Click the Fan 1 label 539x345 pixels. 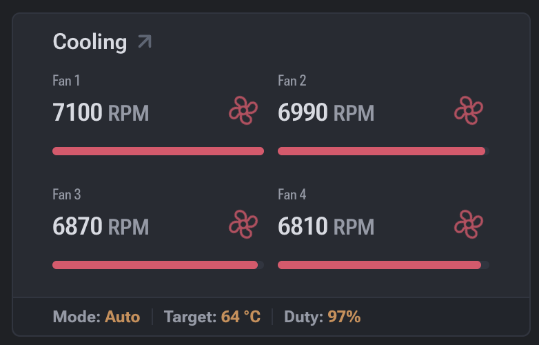click(x=66, y=81)
